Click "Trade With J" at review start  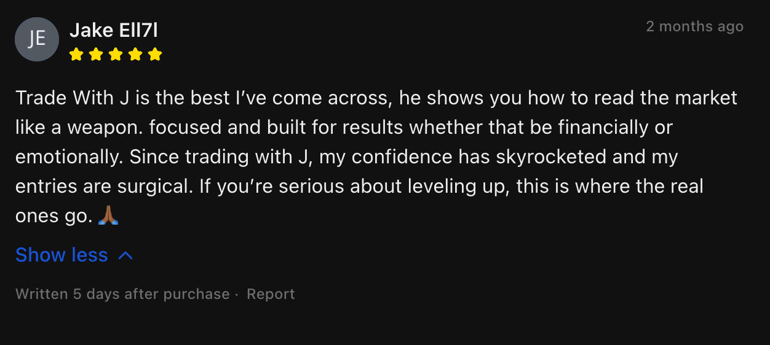coord(72,98)
